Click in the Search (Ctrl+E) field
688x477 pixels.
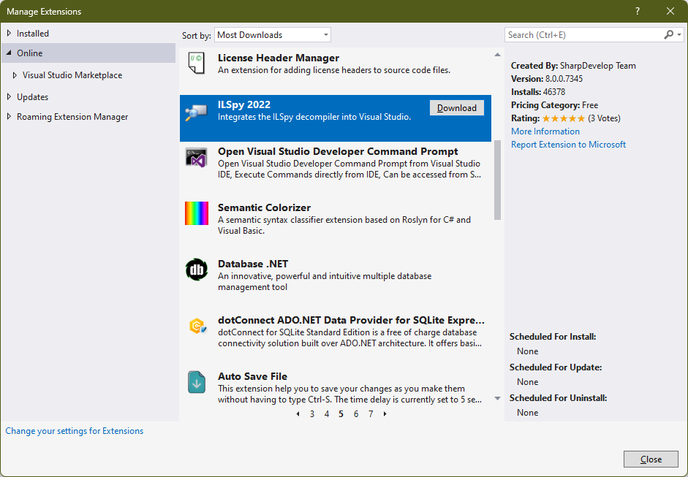click(583, 34)
